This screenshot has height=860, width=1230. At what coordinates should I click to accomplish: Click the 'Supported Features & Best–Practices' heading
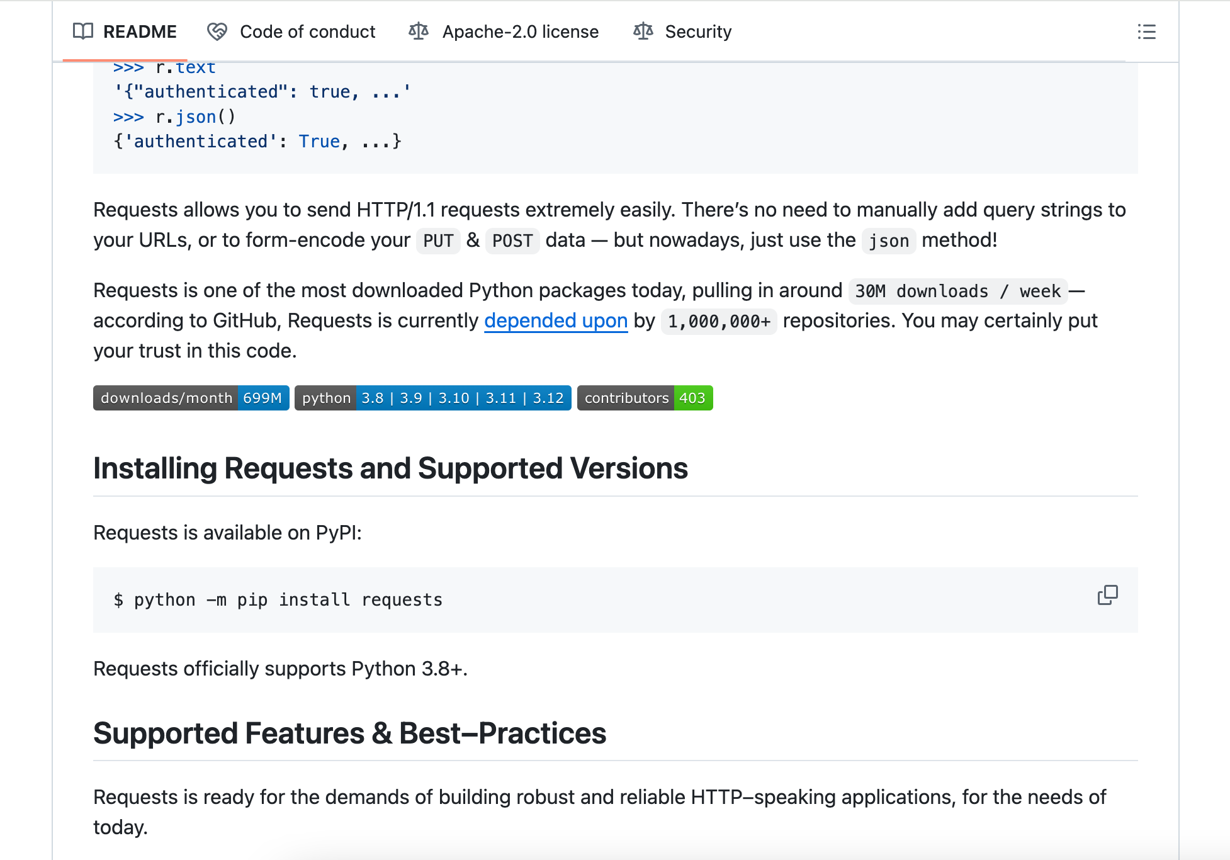point(349,733)
